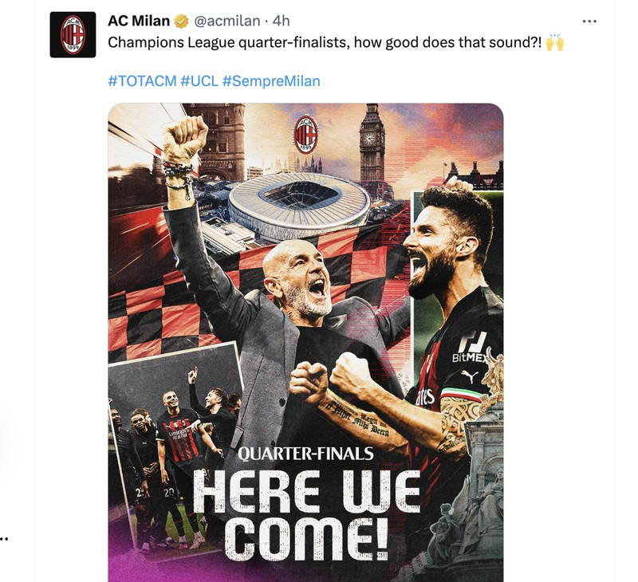Screen dimensions: 638x582
Task: Click the gold verified badge beside AC Milan
Action: click(x=182, y=21)
